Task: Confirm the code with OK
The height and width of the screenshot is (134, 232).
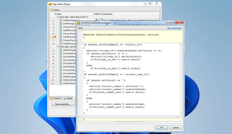Action: (x=162, y=128)
